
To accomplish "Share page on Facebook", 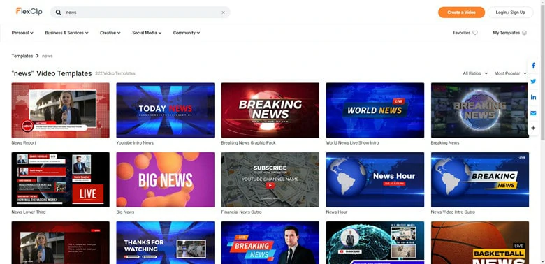I will tap(533, 66).
